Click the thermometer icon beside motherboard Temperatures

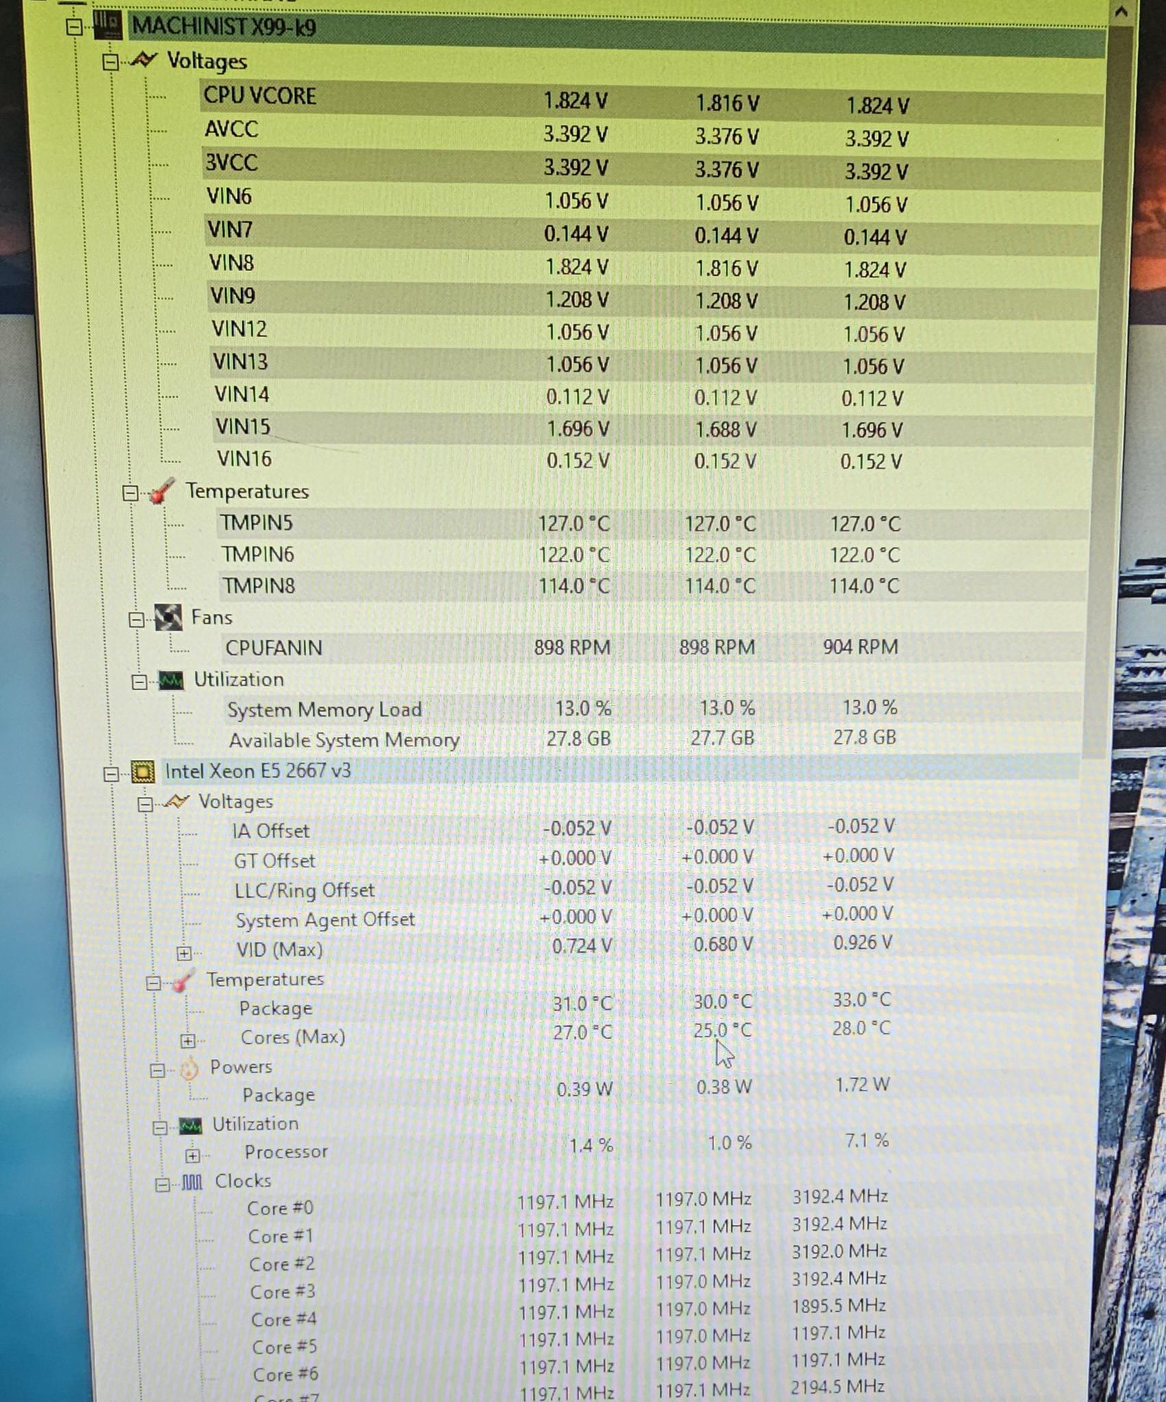pyautogui.click(x=161, y=492)
